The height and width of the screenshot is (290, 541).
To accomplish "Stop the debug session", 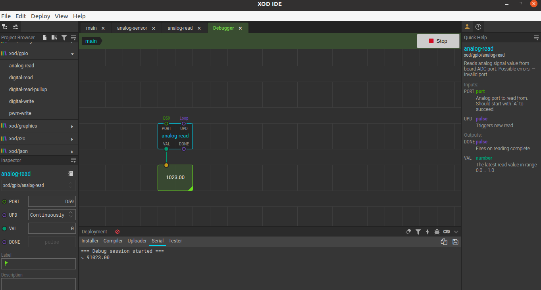I will tap(438, 41).
